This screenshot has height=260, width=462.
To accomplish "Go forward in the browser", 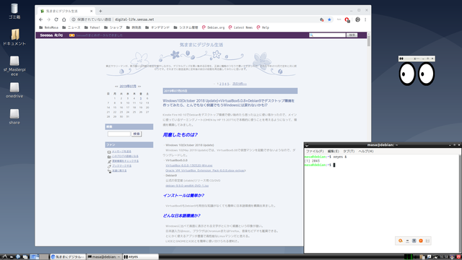I will [48, 19].
